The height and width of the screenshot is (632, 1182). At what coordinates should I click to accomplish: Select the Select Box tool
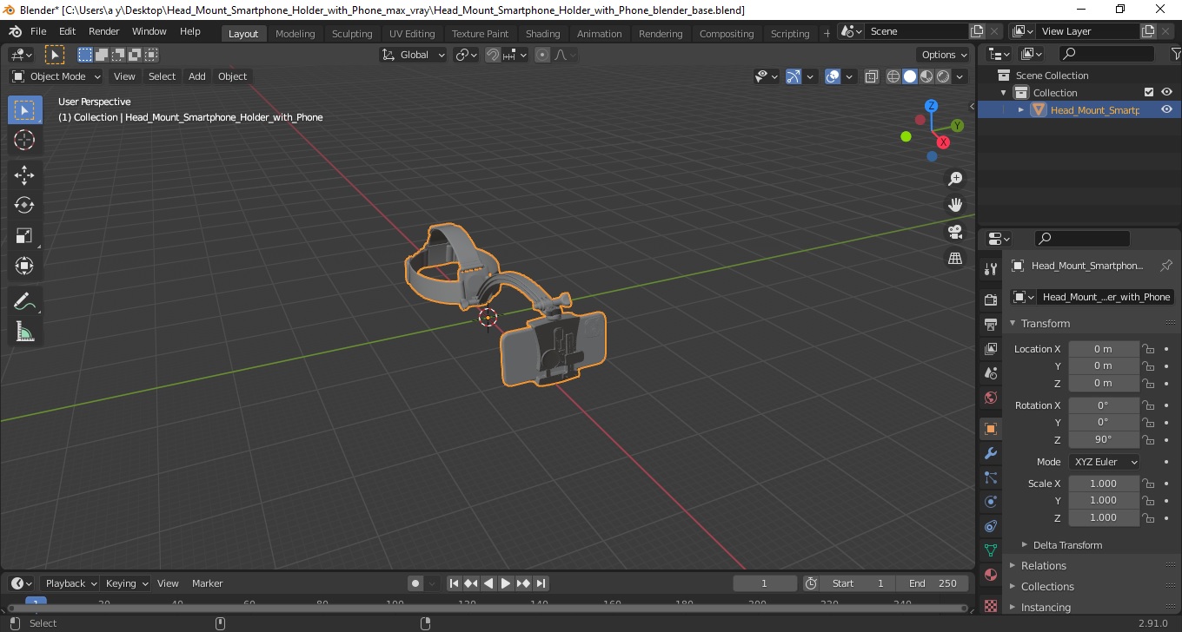tap(24, 109)
